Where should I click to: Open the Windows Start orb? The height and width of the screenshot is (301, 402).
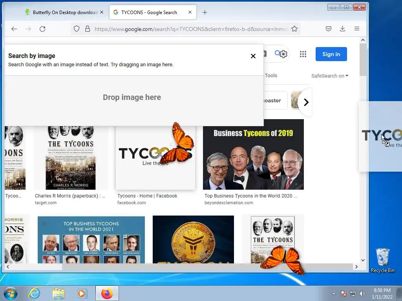[11, 293]
